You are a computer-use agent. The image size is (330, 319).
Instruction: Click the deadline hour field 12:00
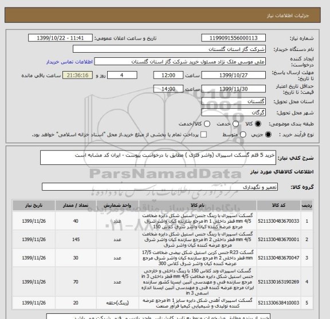coord(168,75)
